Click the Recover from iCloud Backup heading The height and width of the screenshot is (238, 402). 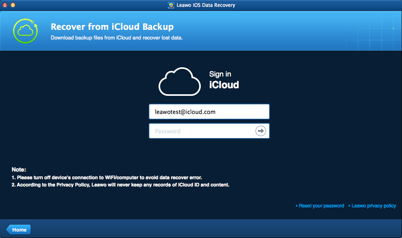(112, 27)
